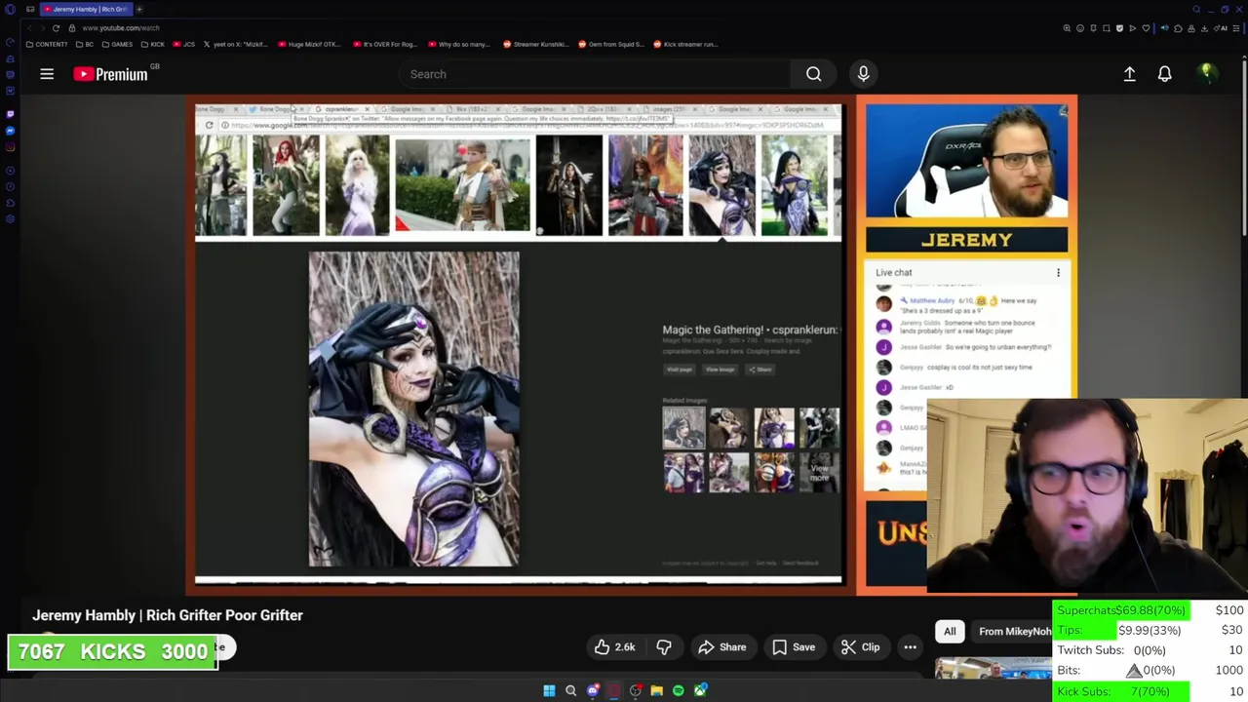Open OBS Studio from the taskbar
This screenshot has height=702, width=1248.
pyautogui.click(x=636, y=690)
